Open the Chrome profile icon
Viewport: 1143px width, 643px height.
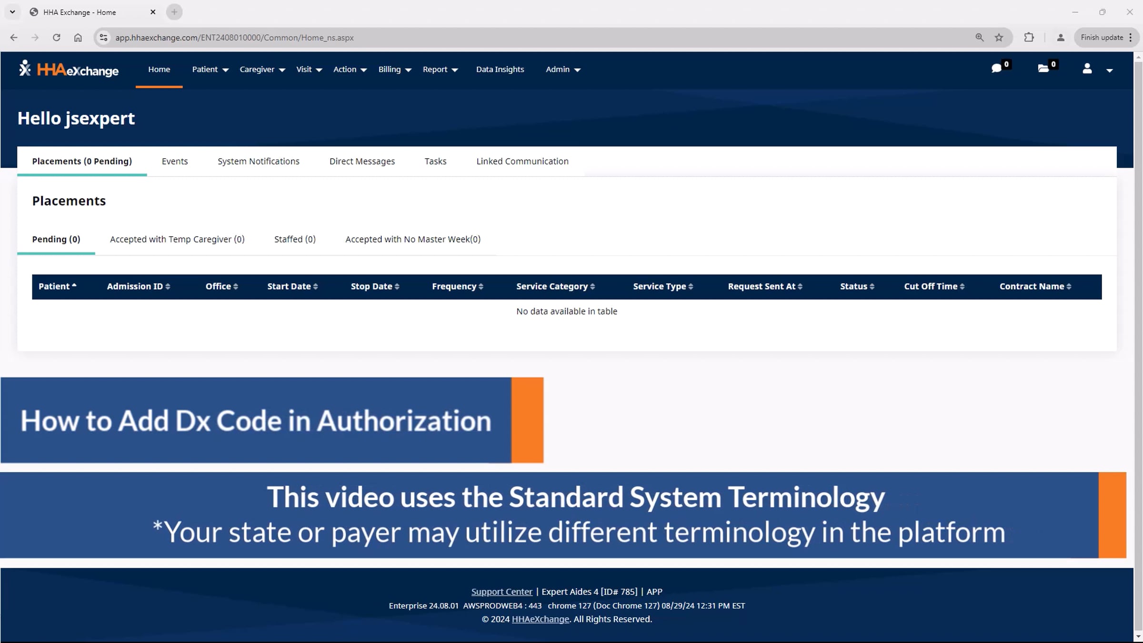coord(1060,38)
